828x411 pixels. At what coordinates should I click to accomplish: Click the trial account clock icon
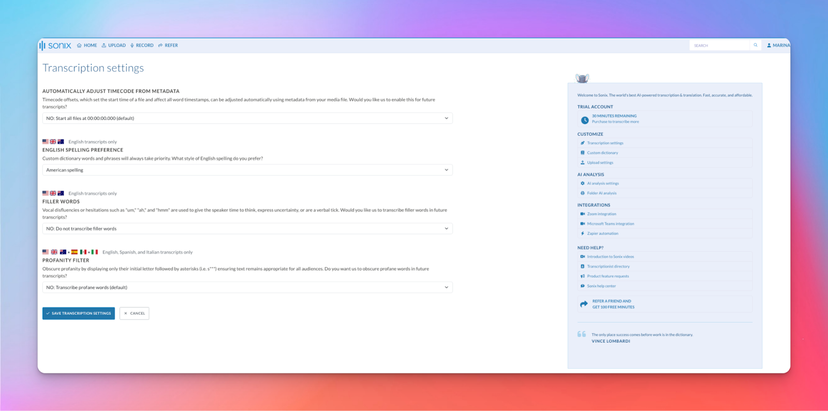(x=585, y=119)
